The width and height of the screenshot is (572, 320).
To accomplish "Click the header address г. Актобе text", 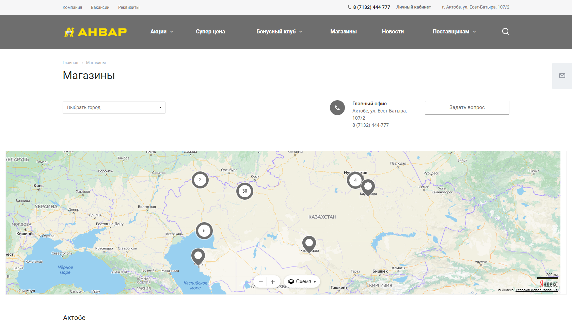I will tap(476, 7).
